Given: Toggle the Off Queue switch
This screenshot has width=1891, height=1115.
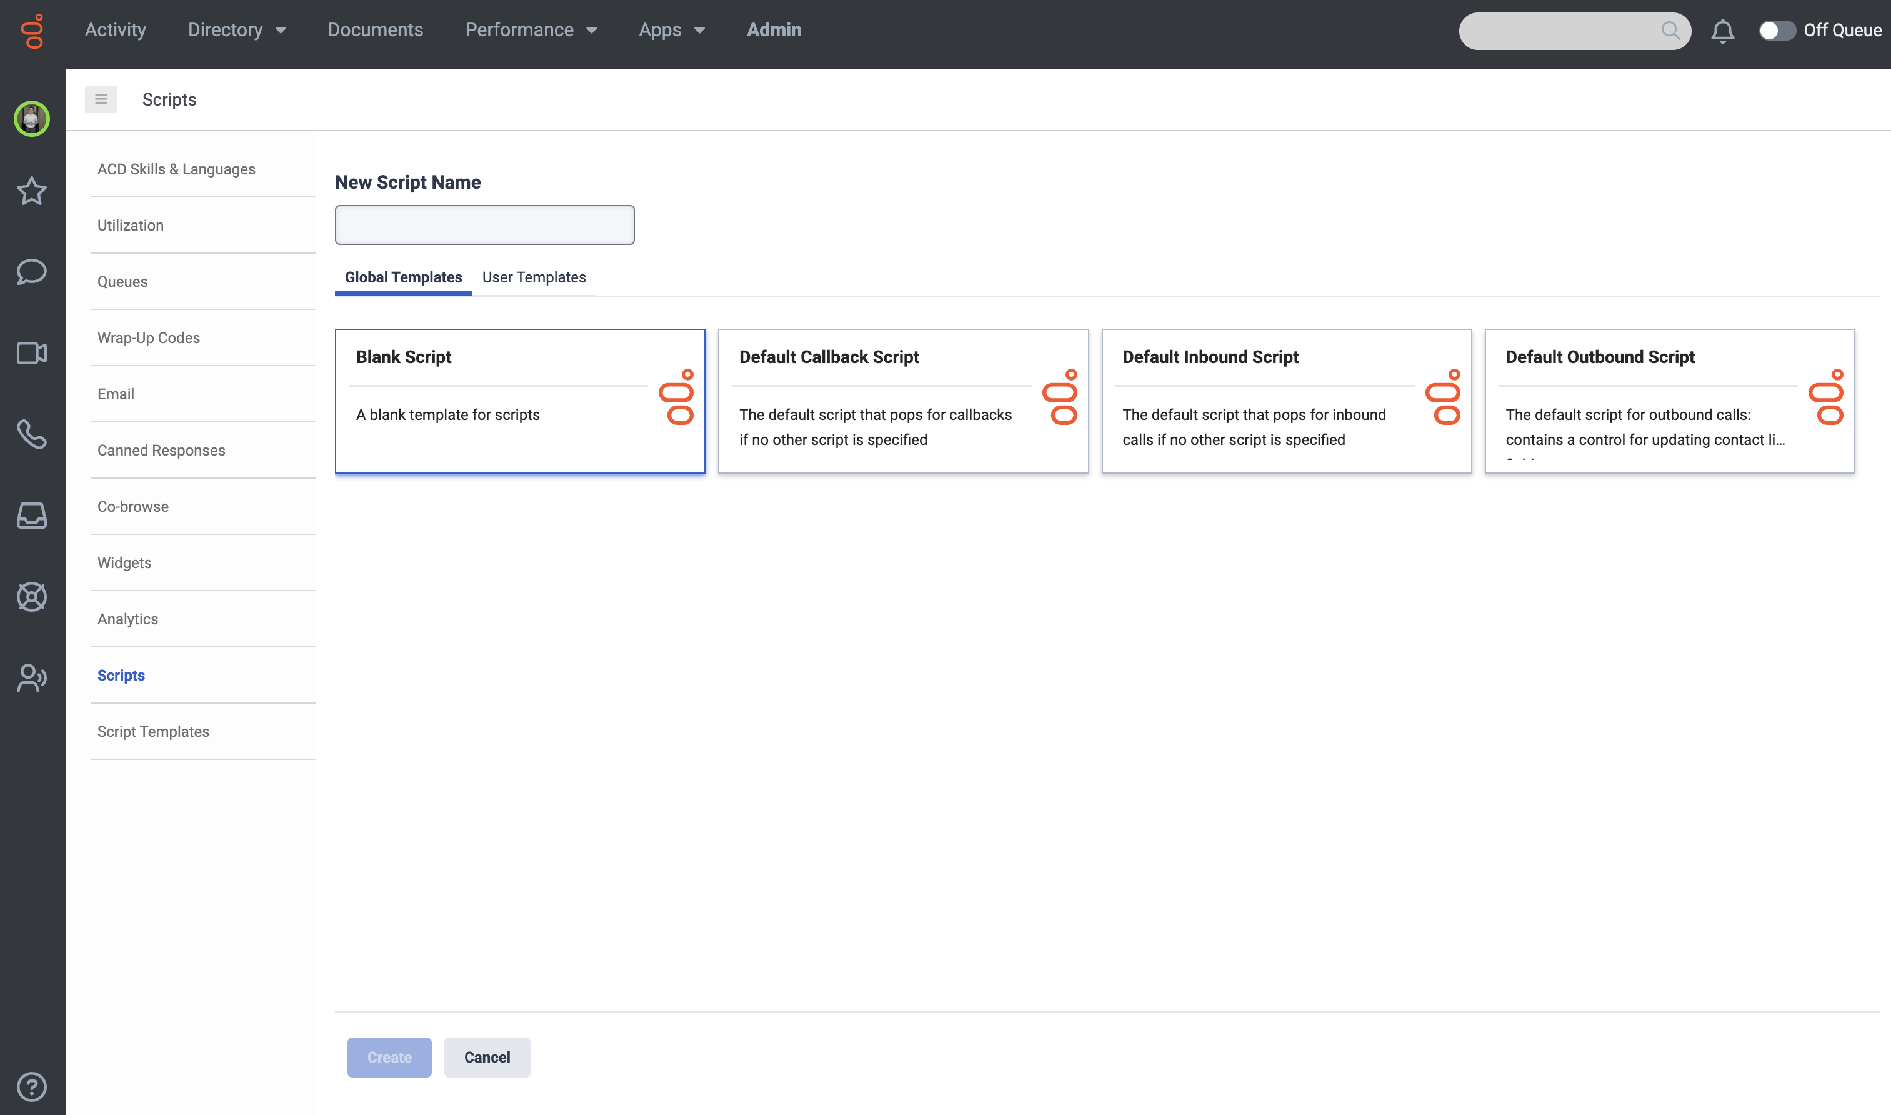Looking at the screenshot, I should click(x=1777, y=31).
